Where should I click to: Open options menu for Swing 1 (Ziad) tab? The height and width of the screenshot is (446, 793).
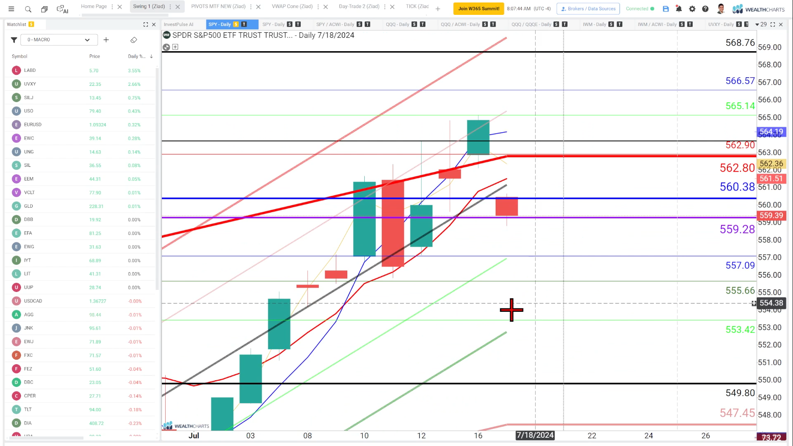170,7
